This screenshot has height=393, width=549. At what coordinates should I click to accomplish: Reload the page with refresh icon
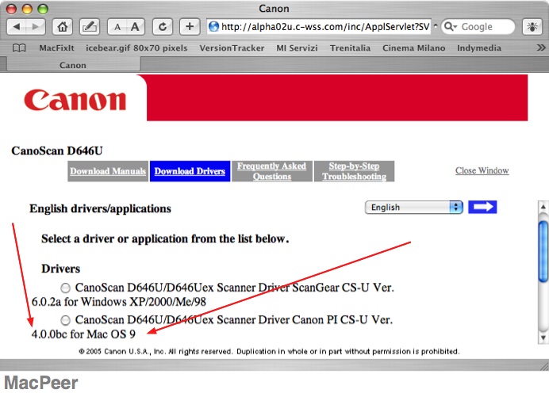click(163, 27)
